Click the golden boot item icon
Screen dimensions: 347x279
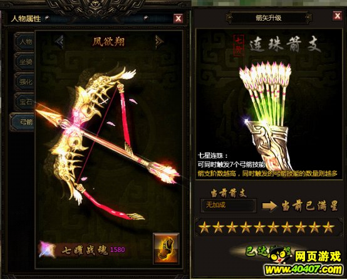coord(166,248)
